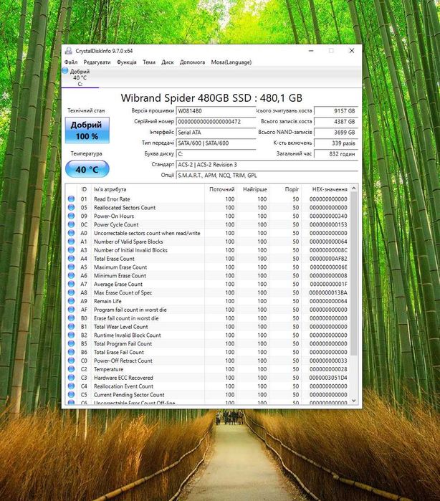Click the Поточний column header
This screenshot has width=440, height=501.
pos(221,189)
